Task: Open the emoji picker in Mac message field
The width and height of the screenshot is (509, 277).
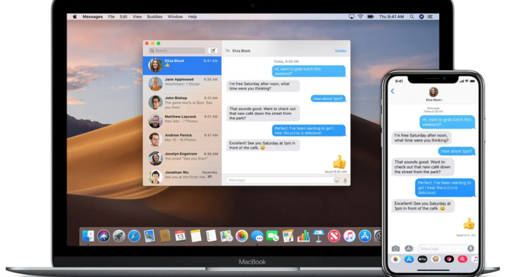Action: point(336,180)
